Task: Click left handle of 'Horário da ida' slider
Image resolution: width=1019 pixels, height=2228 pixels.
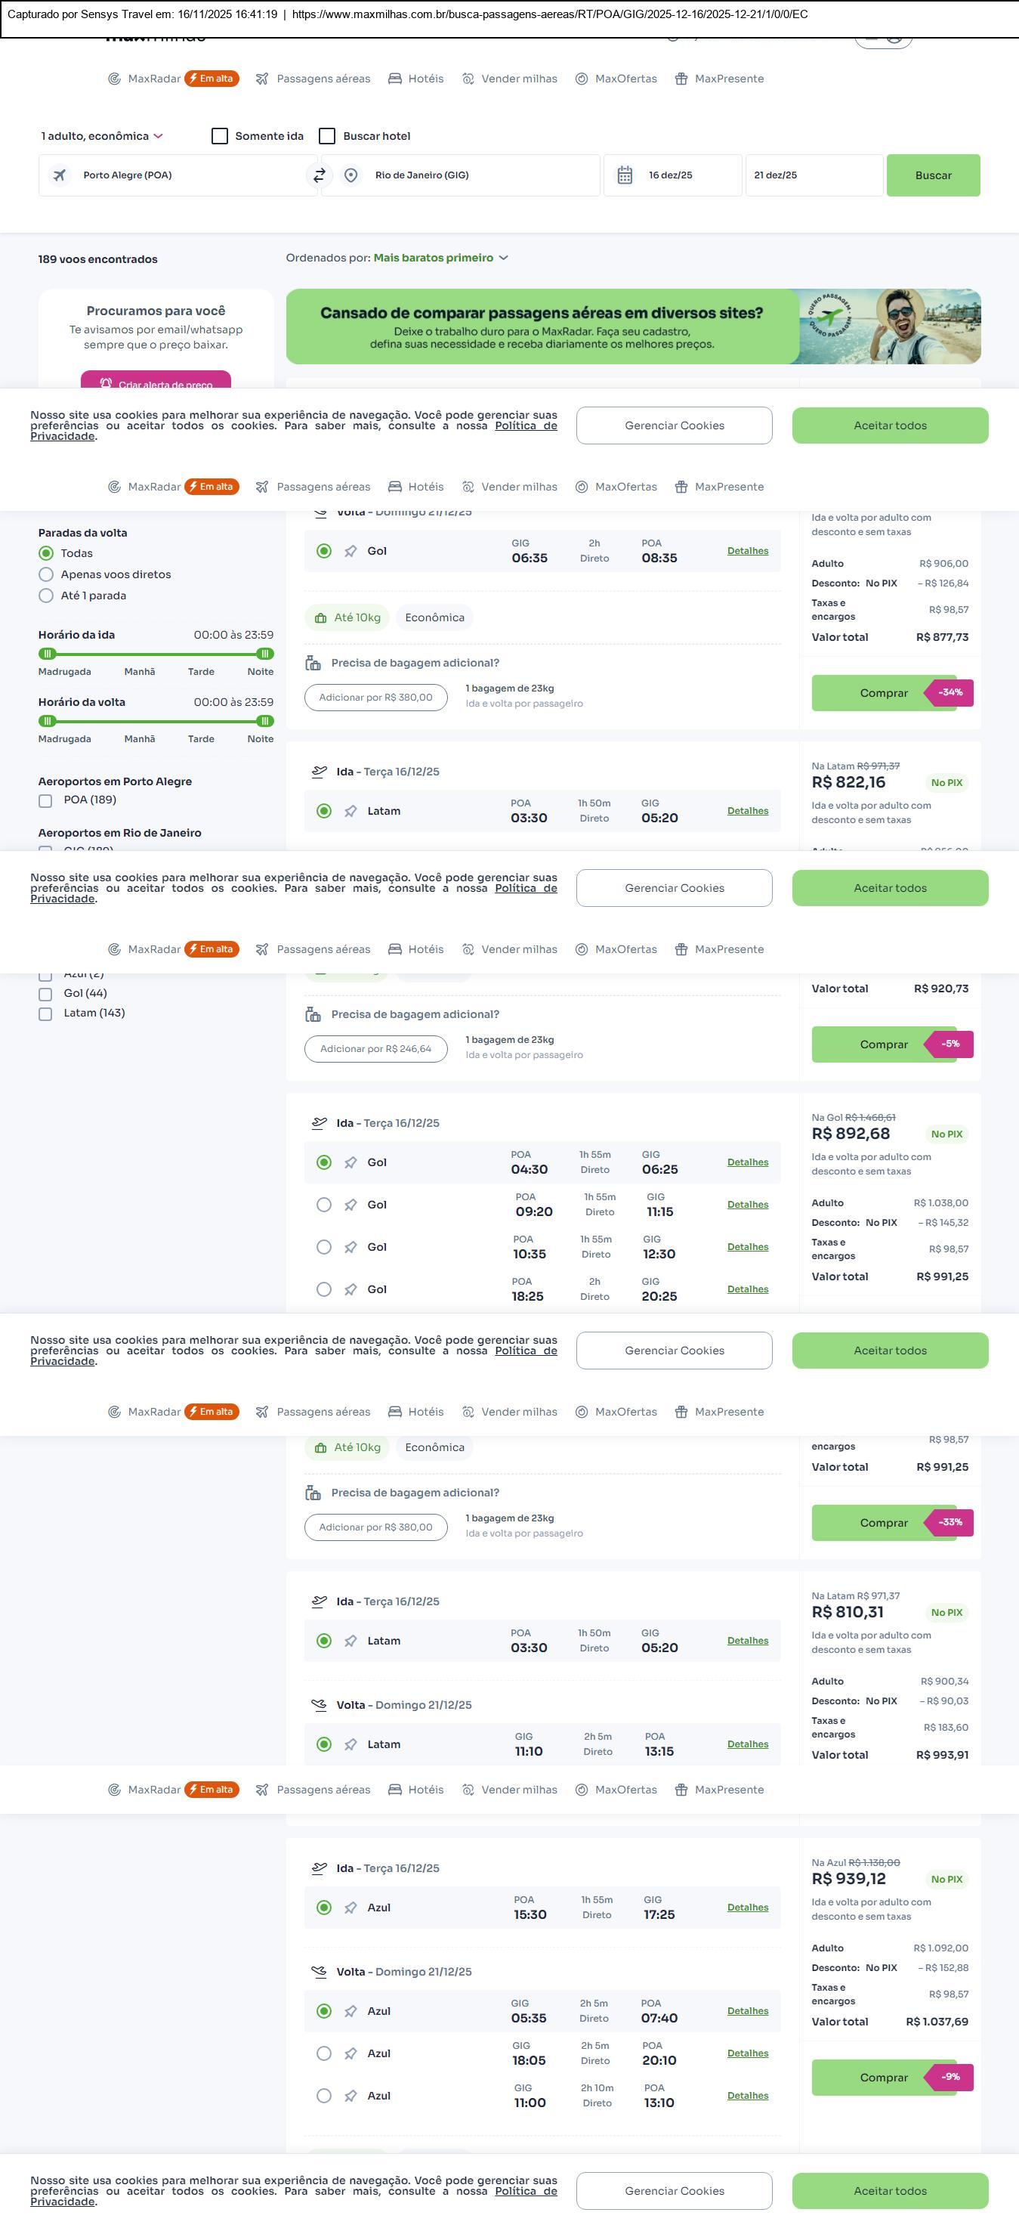Action: 48,654
